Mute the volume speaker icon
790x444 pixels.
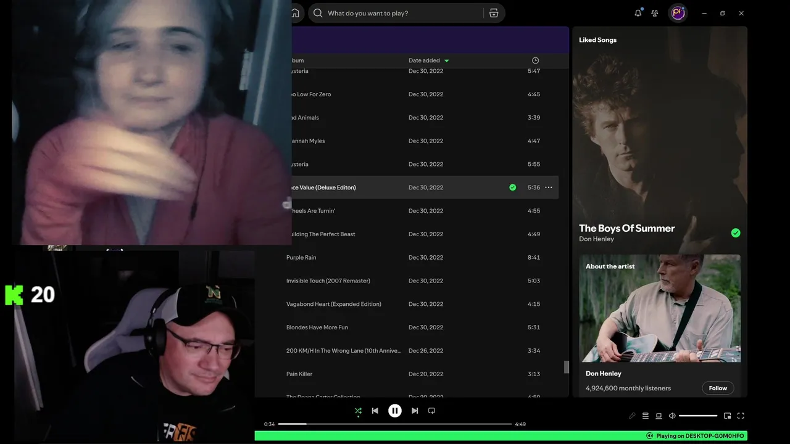(x=672, y=416)
